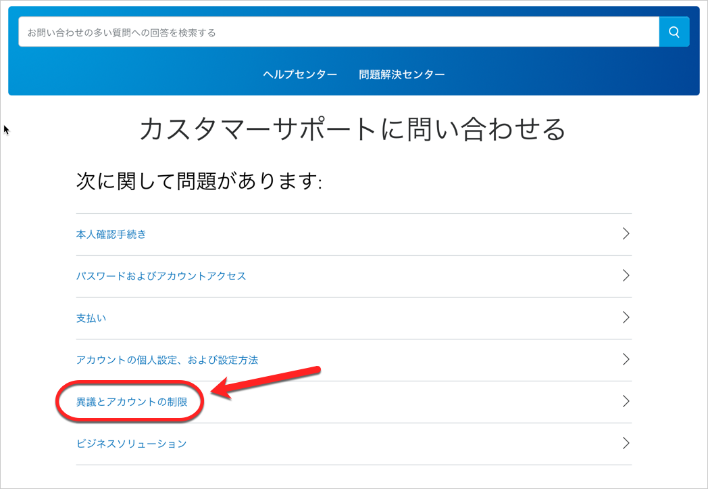Click the カスタマーサポートに問い合わせる heading
The height and width of the screenshot is (489, 708).
(353, 129)
